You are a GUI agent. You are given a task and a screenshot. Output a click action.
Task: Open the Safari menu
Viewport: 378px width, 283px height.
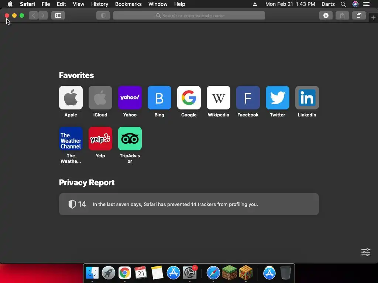pyautogui.click(x=27, y=4)
